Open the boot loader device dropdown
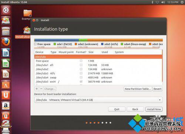 coord(98,100)
